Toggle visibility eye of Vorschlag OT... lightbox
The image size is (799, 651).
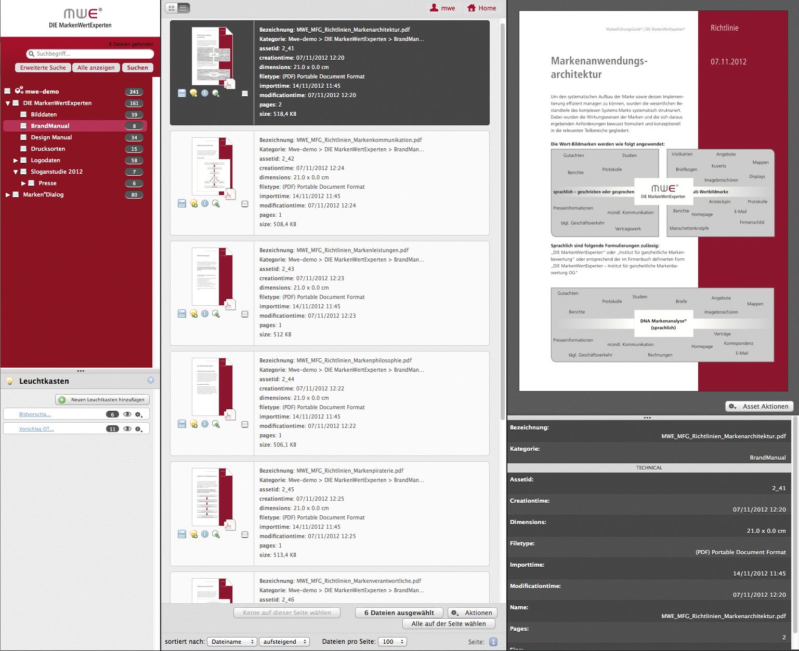pos(127,429)
